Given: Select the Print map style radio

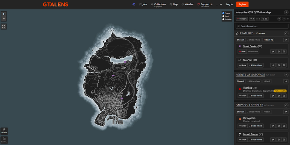Looking at the screenshot, I should click(224, 16).
